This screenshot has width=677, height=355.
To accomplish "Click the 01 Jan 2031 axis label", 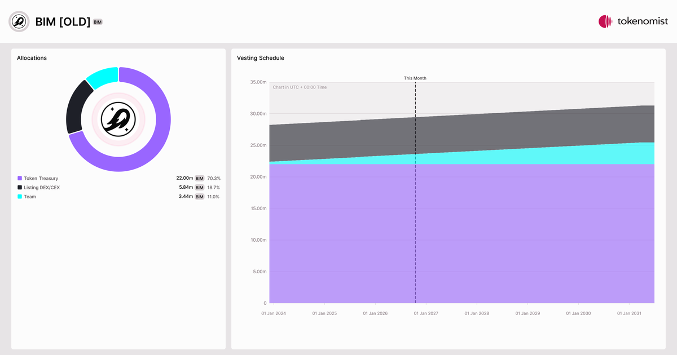I will point(629,313).
